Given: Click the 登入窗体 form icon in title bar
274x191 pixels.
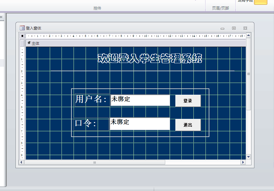Looking at the screenshot, I should [x=22, y=28].
